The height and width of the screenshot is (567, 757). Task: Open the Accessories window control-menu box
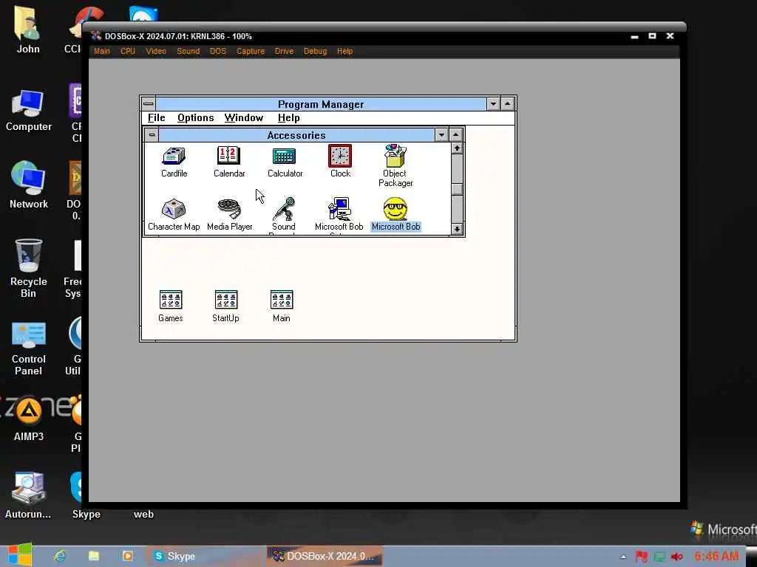pyautogui.click(x=152, y=135)
